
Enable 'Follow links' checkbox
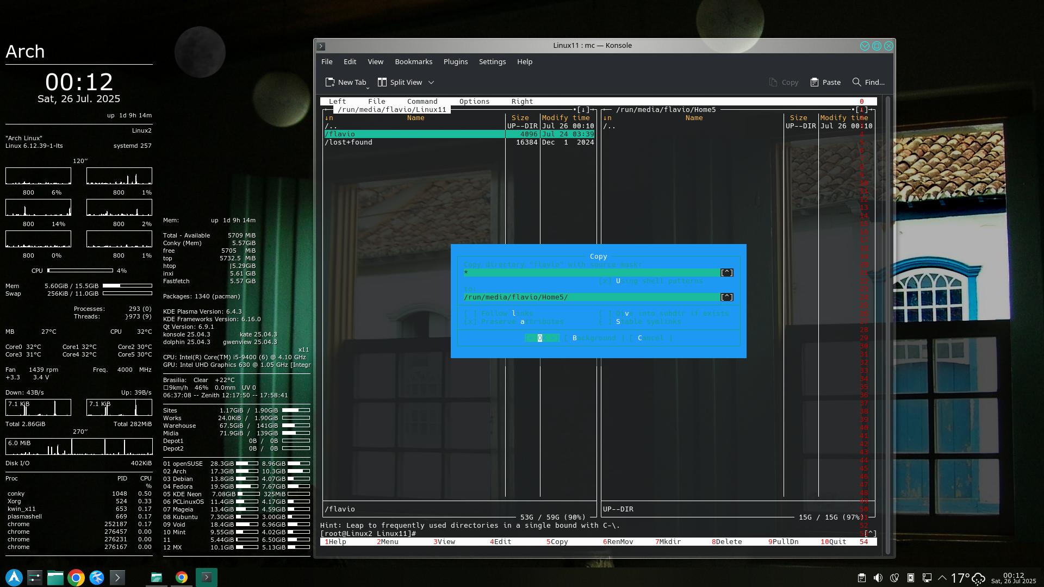tap(470, 314)
